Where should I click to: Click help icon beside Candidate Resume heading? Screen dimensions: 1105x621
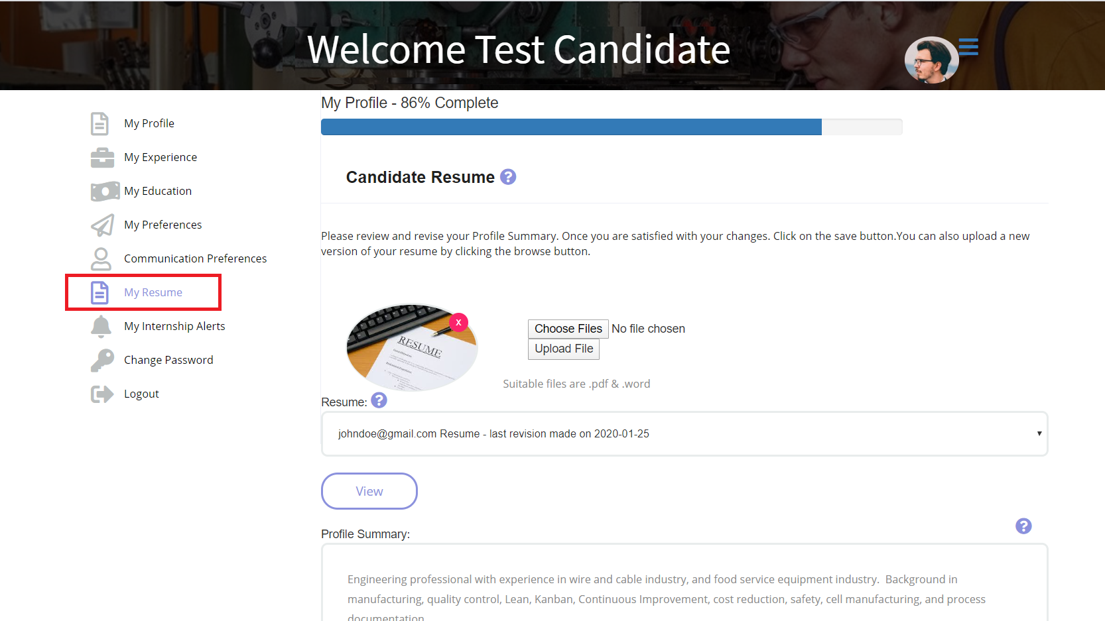tap(508, 177)
